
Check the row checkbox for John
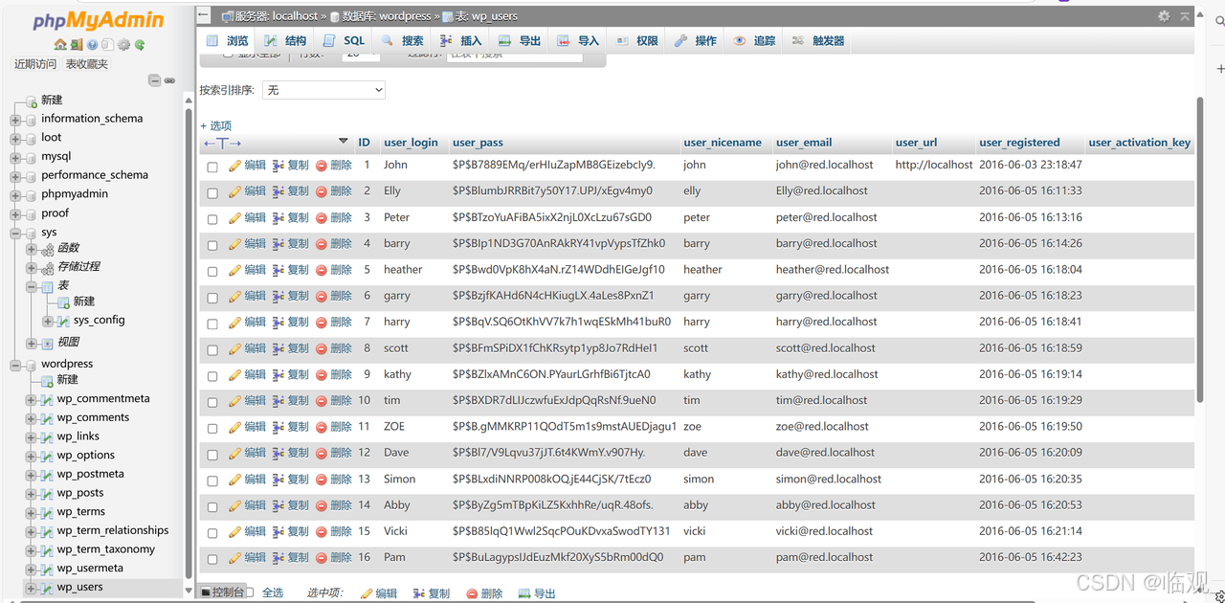tap(212, 167)
